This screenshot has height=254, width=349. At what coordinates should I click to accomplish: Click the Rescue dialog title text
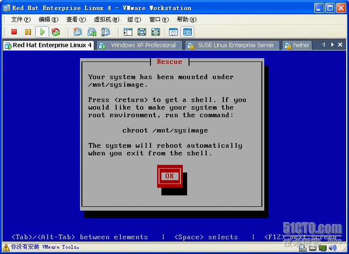tap(170, 62)
